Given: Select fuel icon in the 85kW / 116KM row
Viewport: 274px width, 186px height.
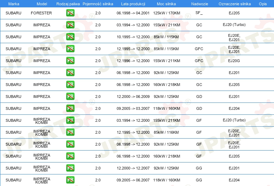Looking at the screenshot, I should (x=70, y=132).
